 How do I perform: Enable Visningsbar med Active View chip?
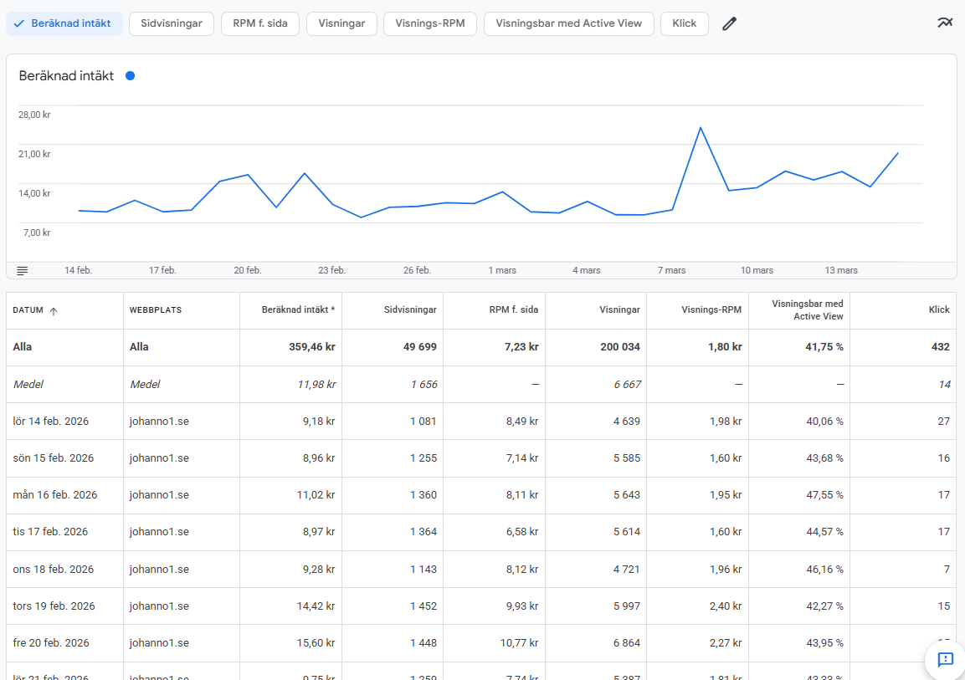coord(569,23)
